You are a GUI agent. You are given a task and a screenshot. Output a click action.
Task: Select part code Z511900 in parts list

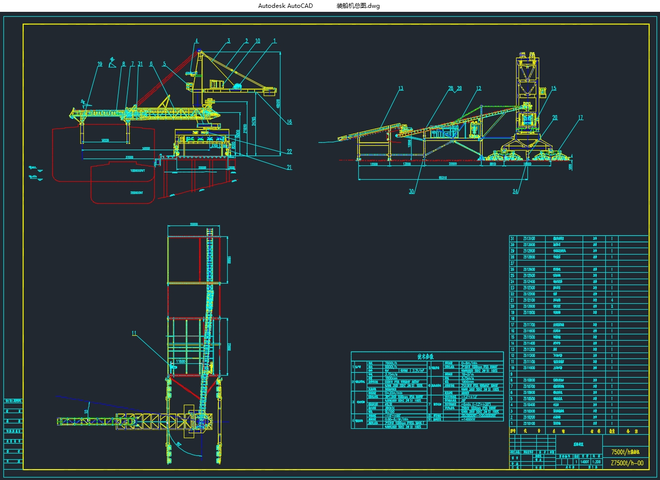coord(529,313)
